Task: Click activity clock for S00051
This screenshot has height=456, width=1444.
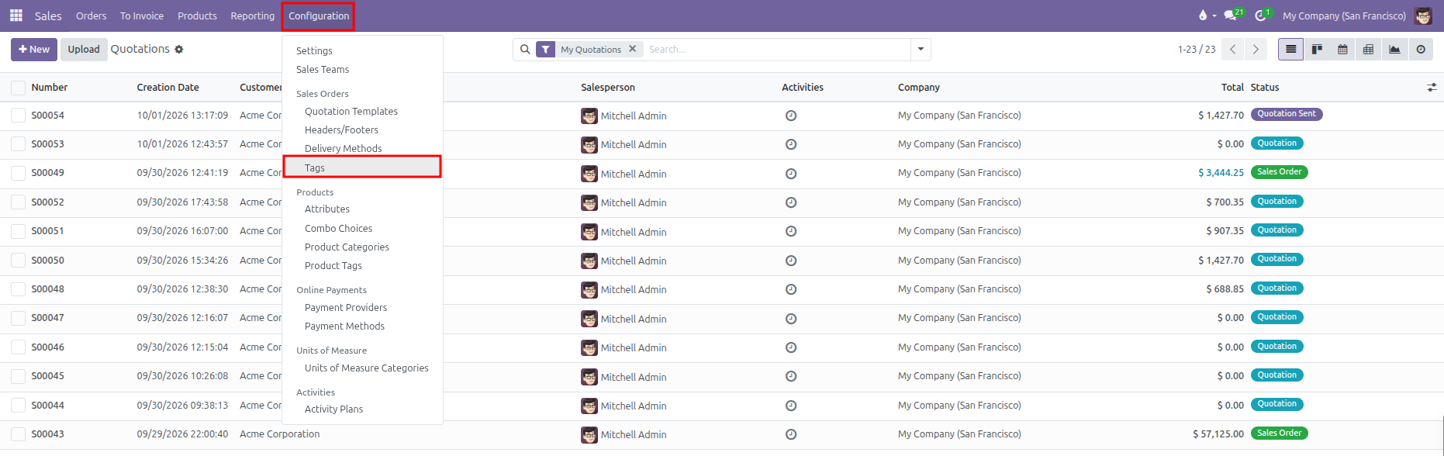Action: point(791,232)
